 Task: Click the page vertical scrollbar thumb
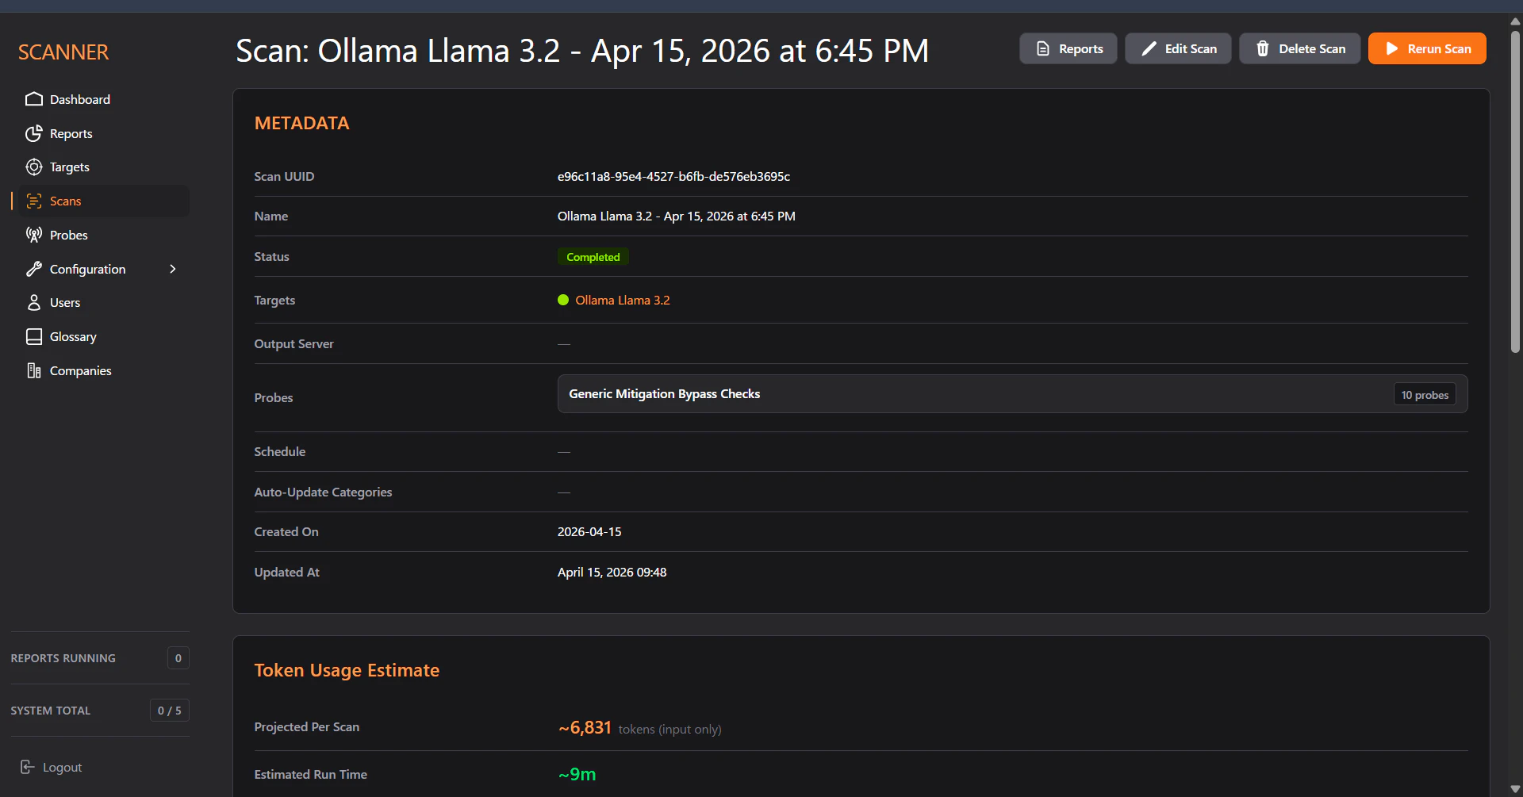coord(1515,190)
